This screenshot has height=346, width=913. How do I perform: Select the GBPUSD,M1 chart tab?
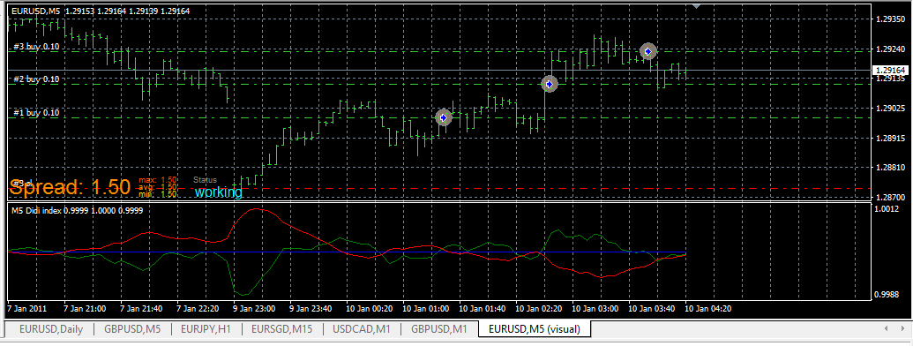(439, 329)
